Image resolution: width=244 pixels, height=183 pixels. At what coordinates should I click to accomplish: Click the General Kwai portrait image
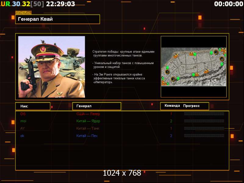[x=52, y=67]
